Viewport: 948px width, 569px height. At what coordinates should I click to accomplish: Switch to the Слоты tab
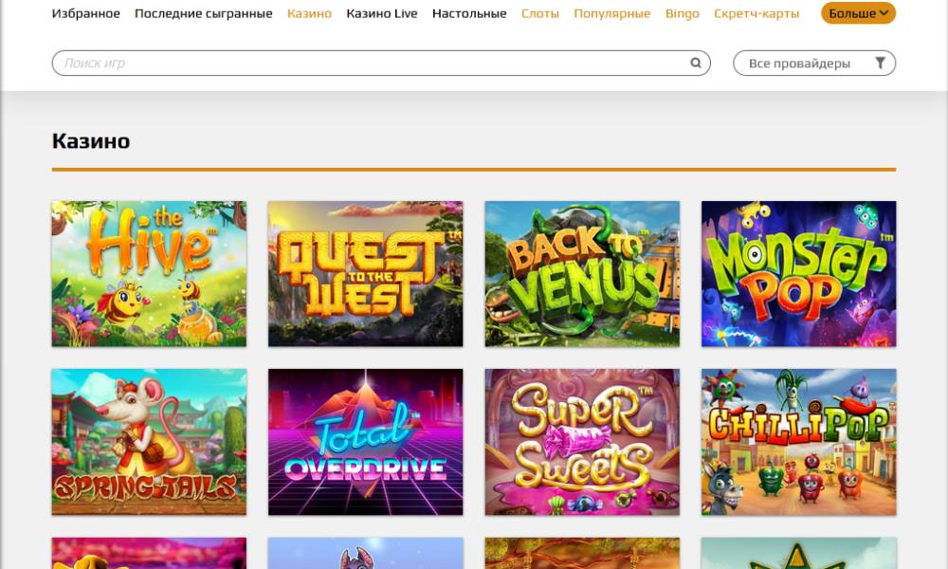540,13
